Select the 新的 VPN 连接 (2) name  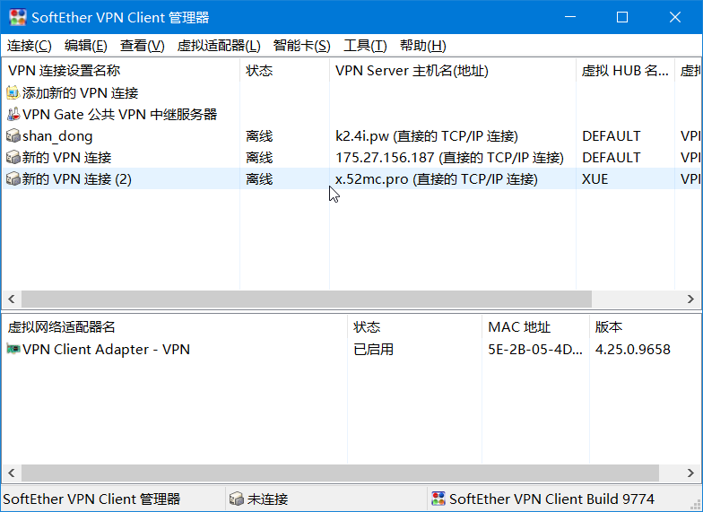77,179
